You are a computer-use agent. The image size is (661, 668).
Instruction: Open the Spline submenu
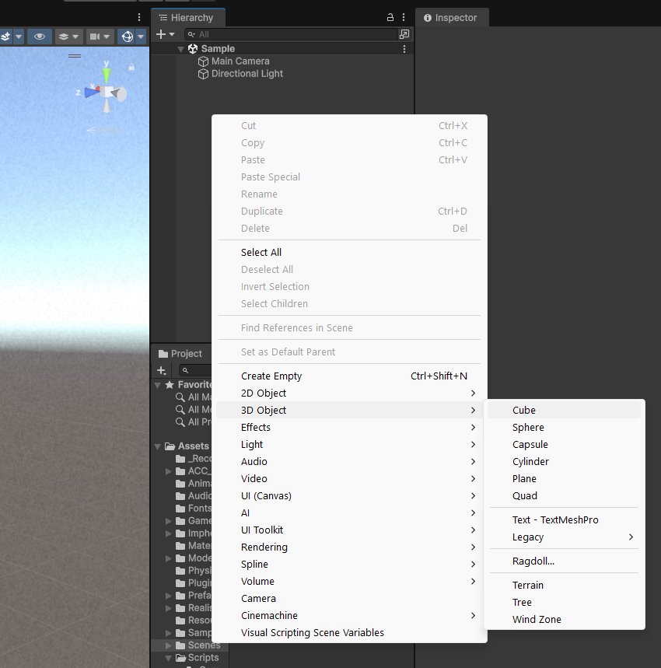click(350, 564)
